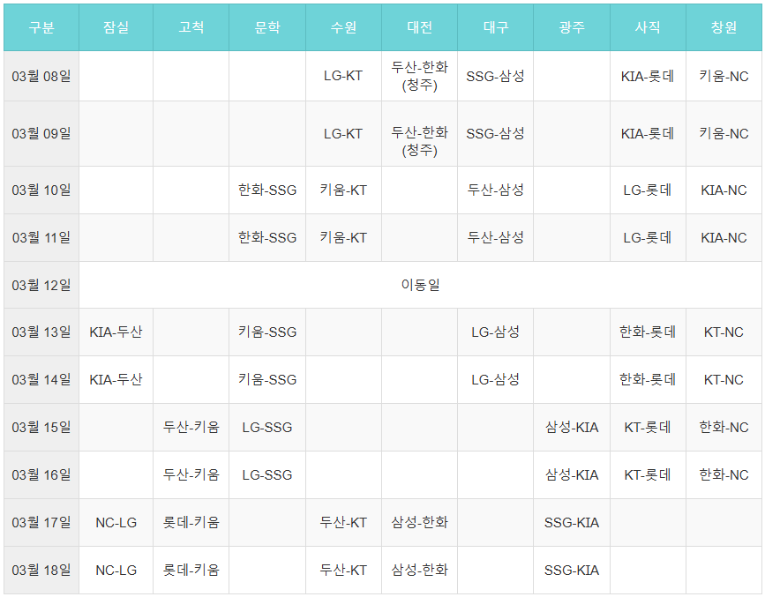Click the 대전 column header

420,27
